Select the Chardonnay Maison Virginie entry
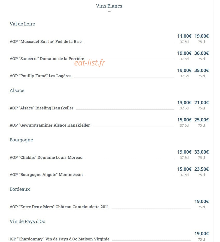 pyautogui.click(x=60, y=239)
